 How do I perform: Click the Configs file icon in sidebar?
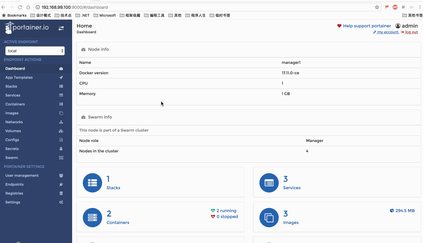click(61, 140)
